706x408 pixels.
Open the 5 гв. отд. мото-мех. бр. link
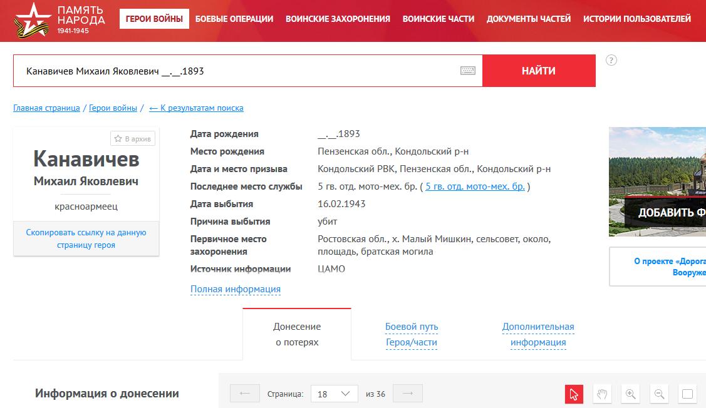pos(475,186)
